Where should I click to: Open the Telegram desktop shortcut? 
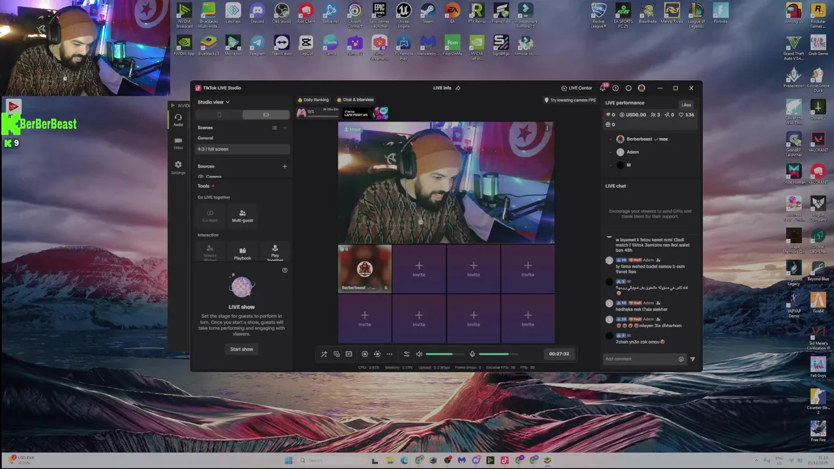[x=257, y=46]
